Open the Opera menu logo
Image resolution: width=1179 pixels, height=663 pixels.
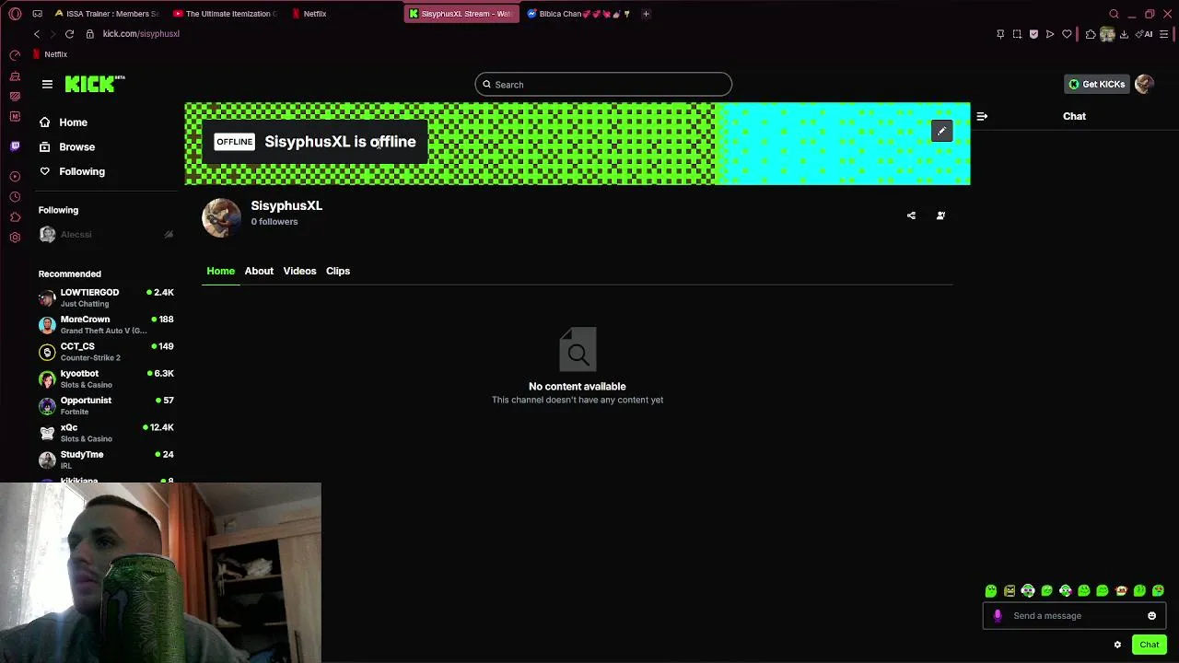point(15,14)
